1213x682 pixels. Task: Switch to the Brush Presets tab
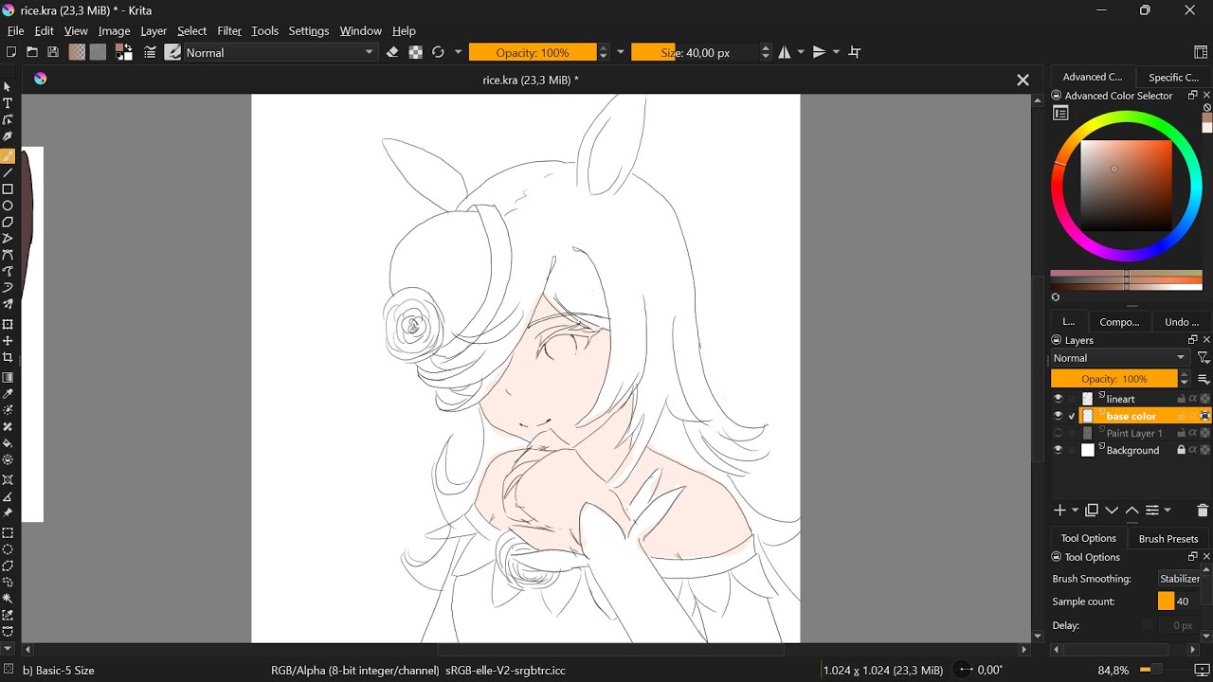pos(1168,538)
